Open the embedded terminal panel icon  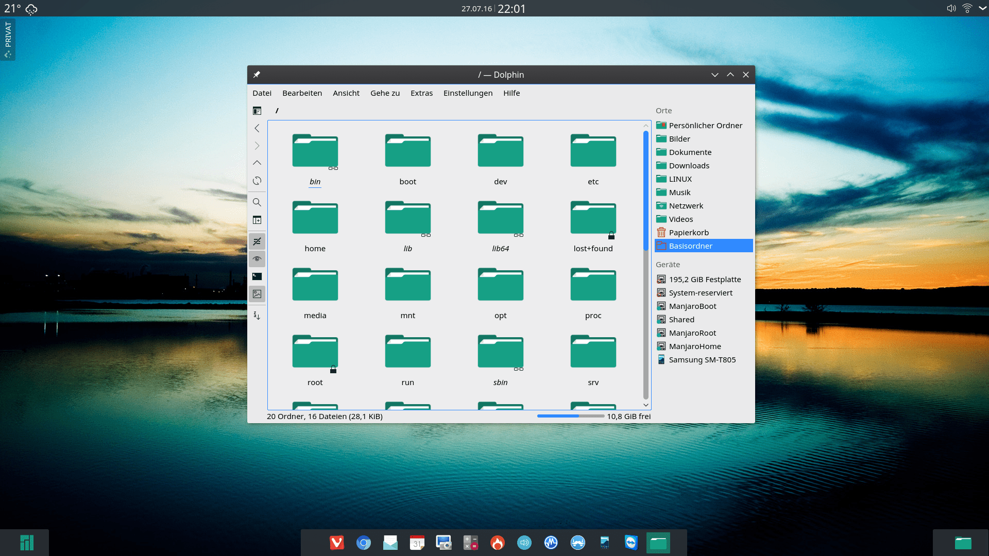pos(257,276)
